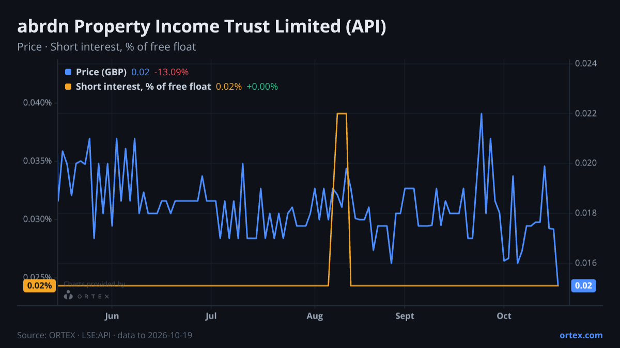Click the 0.020 right axis label
Screen dimensions: 620x348
click(586, 163)
